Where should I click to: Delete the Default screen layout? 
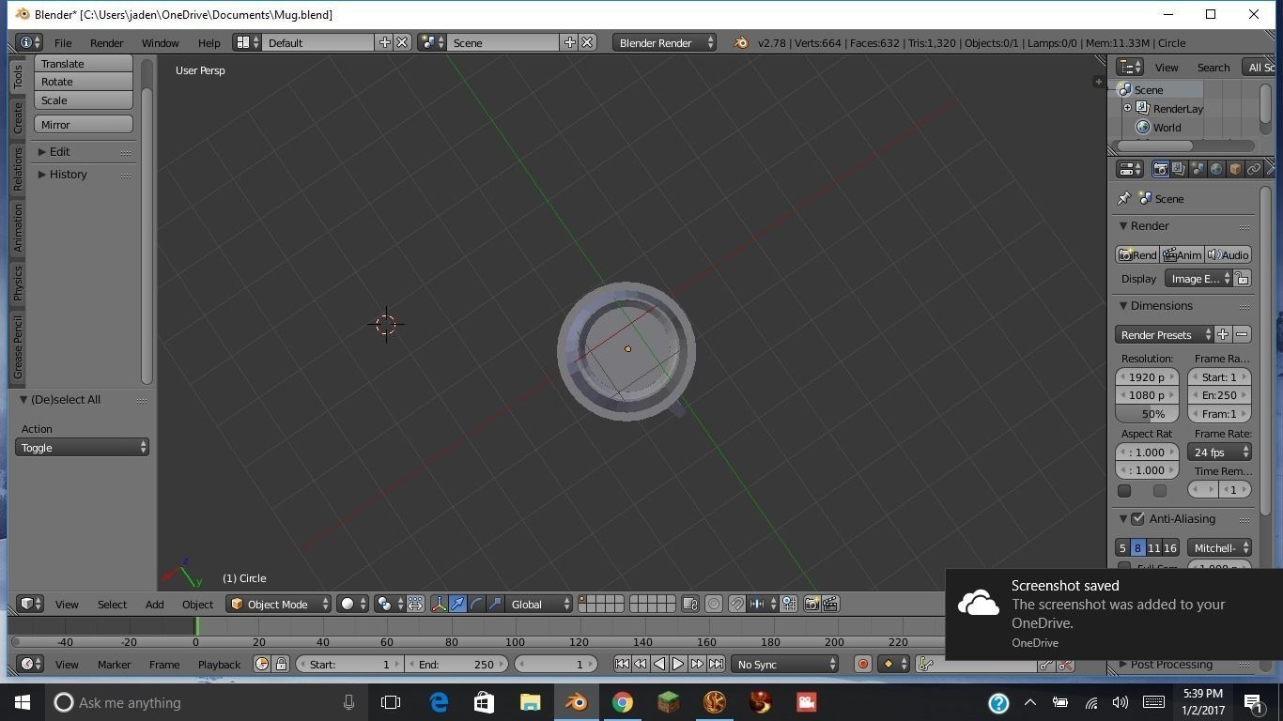402,42
